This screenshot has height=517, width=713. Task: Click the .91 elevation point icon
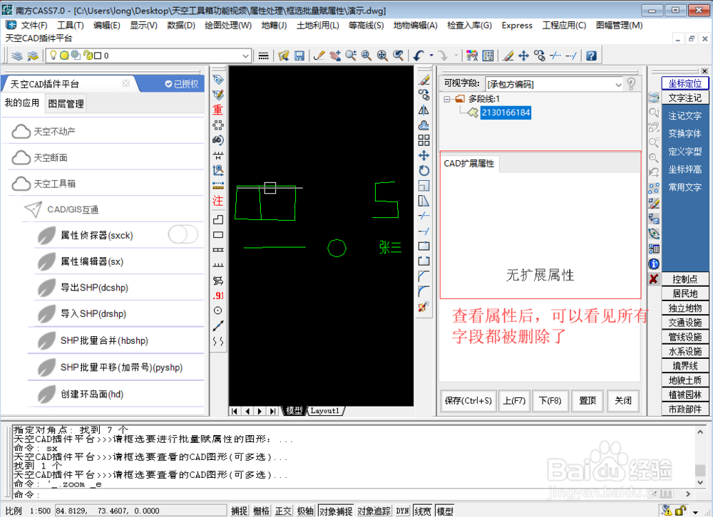(218, 296)
